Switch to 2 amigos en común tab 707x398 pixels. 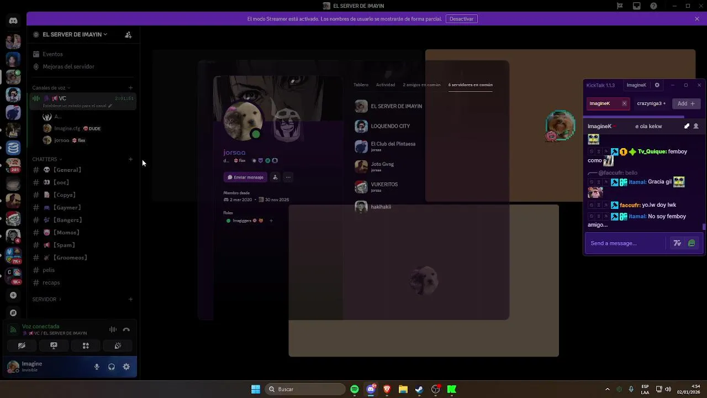421,85
